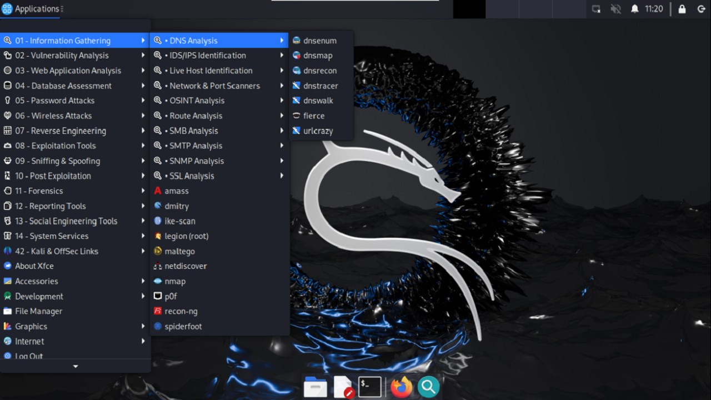
Task: Click the notification bell in the panel
Action: 634,9
